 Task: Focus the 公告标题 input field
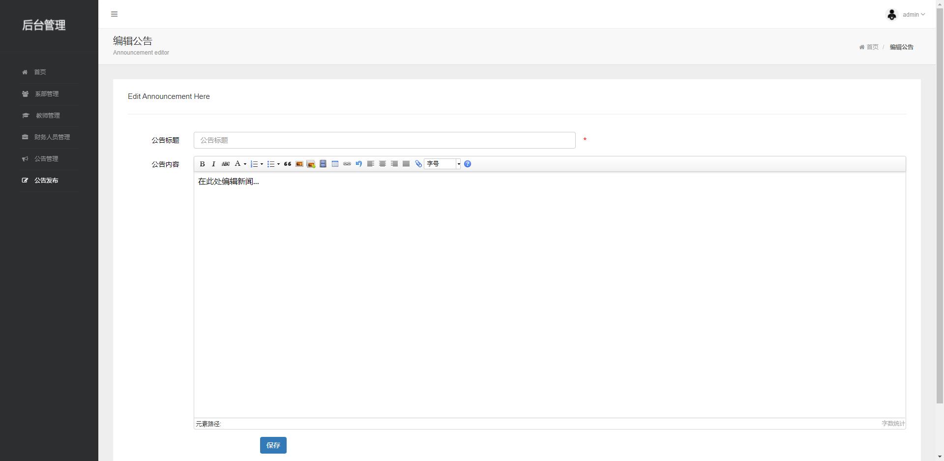(x=384, y=140)
